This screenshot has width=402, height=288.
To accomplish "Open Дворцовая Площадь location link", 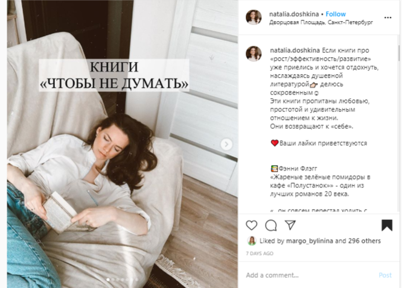I will 321,22.
